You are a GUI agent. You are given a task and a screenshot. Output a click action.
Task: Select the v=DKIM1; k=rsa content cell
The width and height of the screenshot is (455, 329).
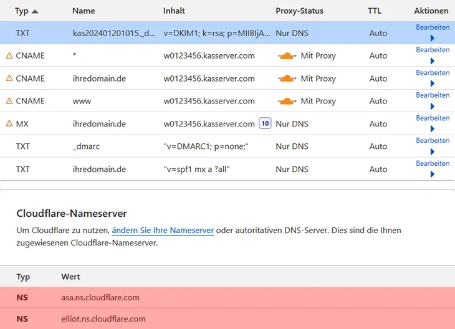pyautogui.click(x=217, y=34)
